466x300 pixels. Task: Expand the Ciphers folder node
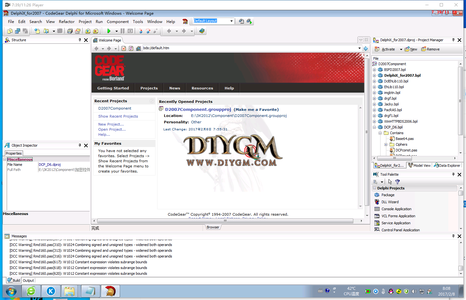[386, 144]
